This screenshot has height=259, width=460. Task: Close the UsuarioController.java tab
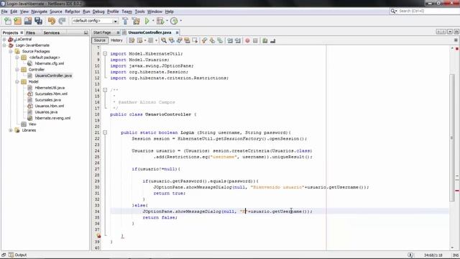point(178,32)
